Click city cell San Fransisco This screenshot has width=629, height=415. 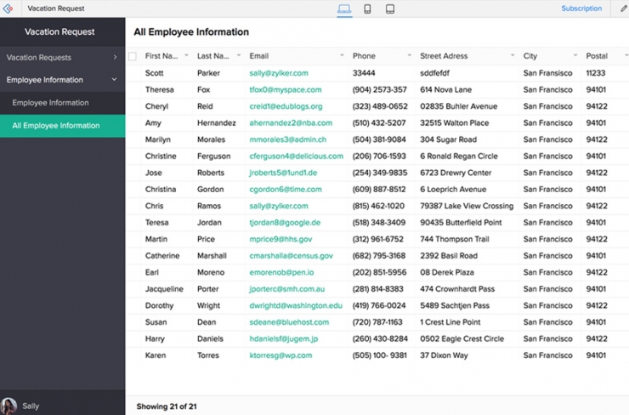[x=547, y=73]
